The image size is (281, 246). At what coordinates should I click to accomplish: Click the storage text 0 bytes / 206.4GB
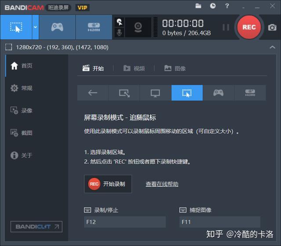pos(187,33)
